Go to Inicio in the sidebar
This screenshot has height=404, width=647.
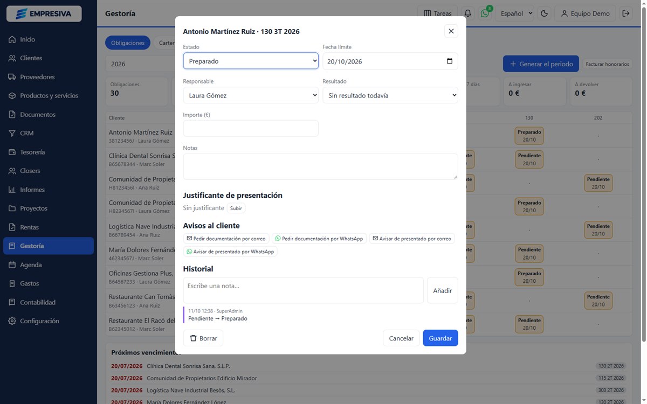pos(49,39)
